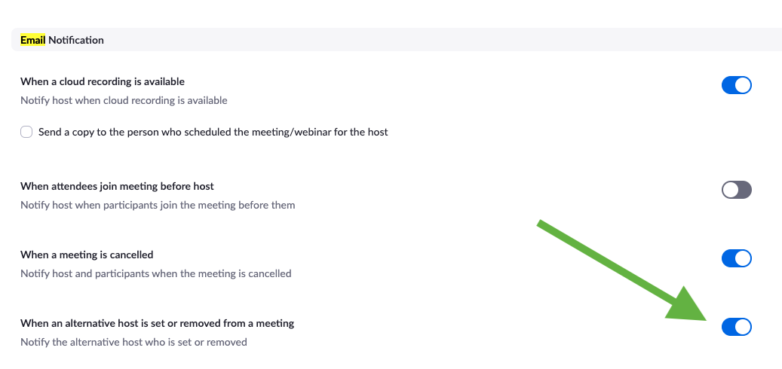
Task: Select the alternative host set or removed heading
Action: click(157, 323)
